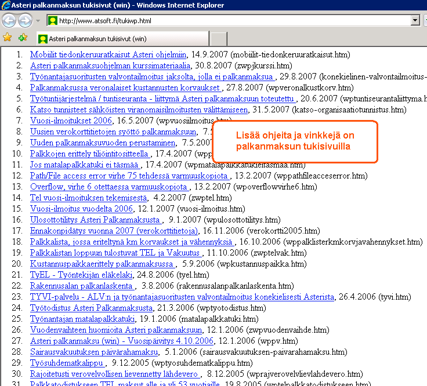Image resolution: width=427 pixels, height=386 pixels.
Task: Click the Internet Explorer logo in title bar
Action: tap(5, 5)
